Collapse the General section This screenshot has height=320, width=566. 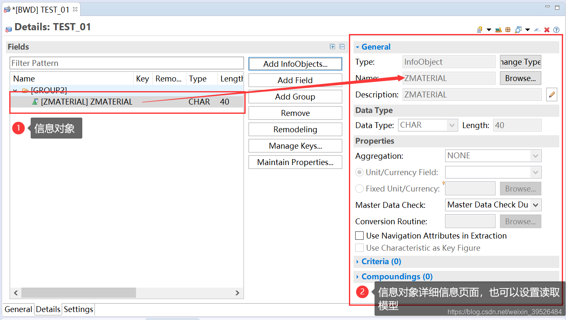(357, 47)
